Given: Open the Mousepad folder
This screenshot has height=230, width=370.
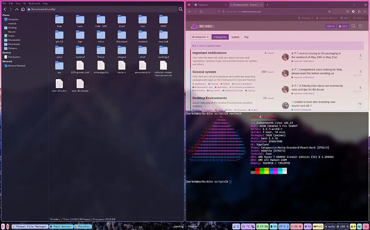Looking at the screenshot, I should pos(122,36).
